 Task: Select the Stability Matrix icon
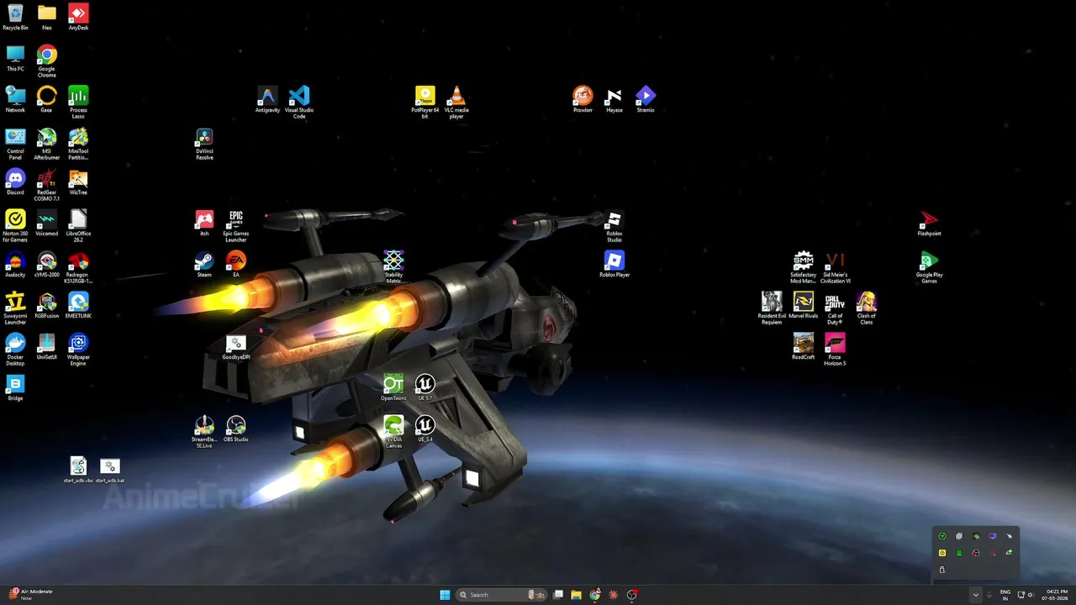click(393, 266)
